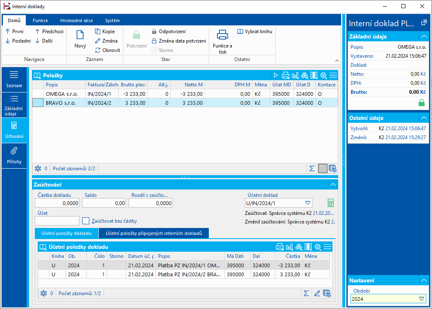Toggle the row selector box for BRAVO s.r.o.
Viewport: 432px width, 309px height.
pyautogui.click(x=38, y=103)
